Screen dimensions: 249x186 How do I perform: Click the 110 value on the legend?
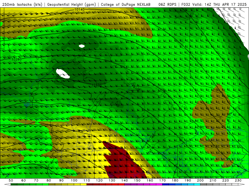coord(87,180)
